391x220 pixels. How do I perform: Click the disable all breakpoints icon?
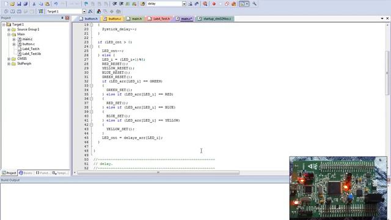click(x=227, y=4)
